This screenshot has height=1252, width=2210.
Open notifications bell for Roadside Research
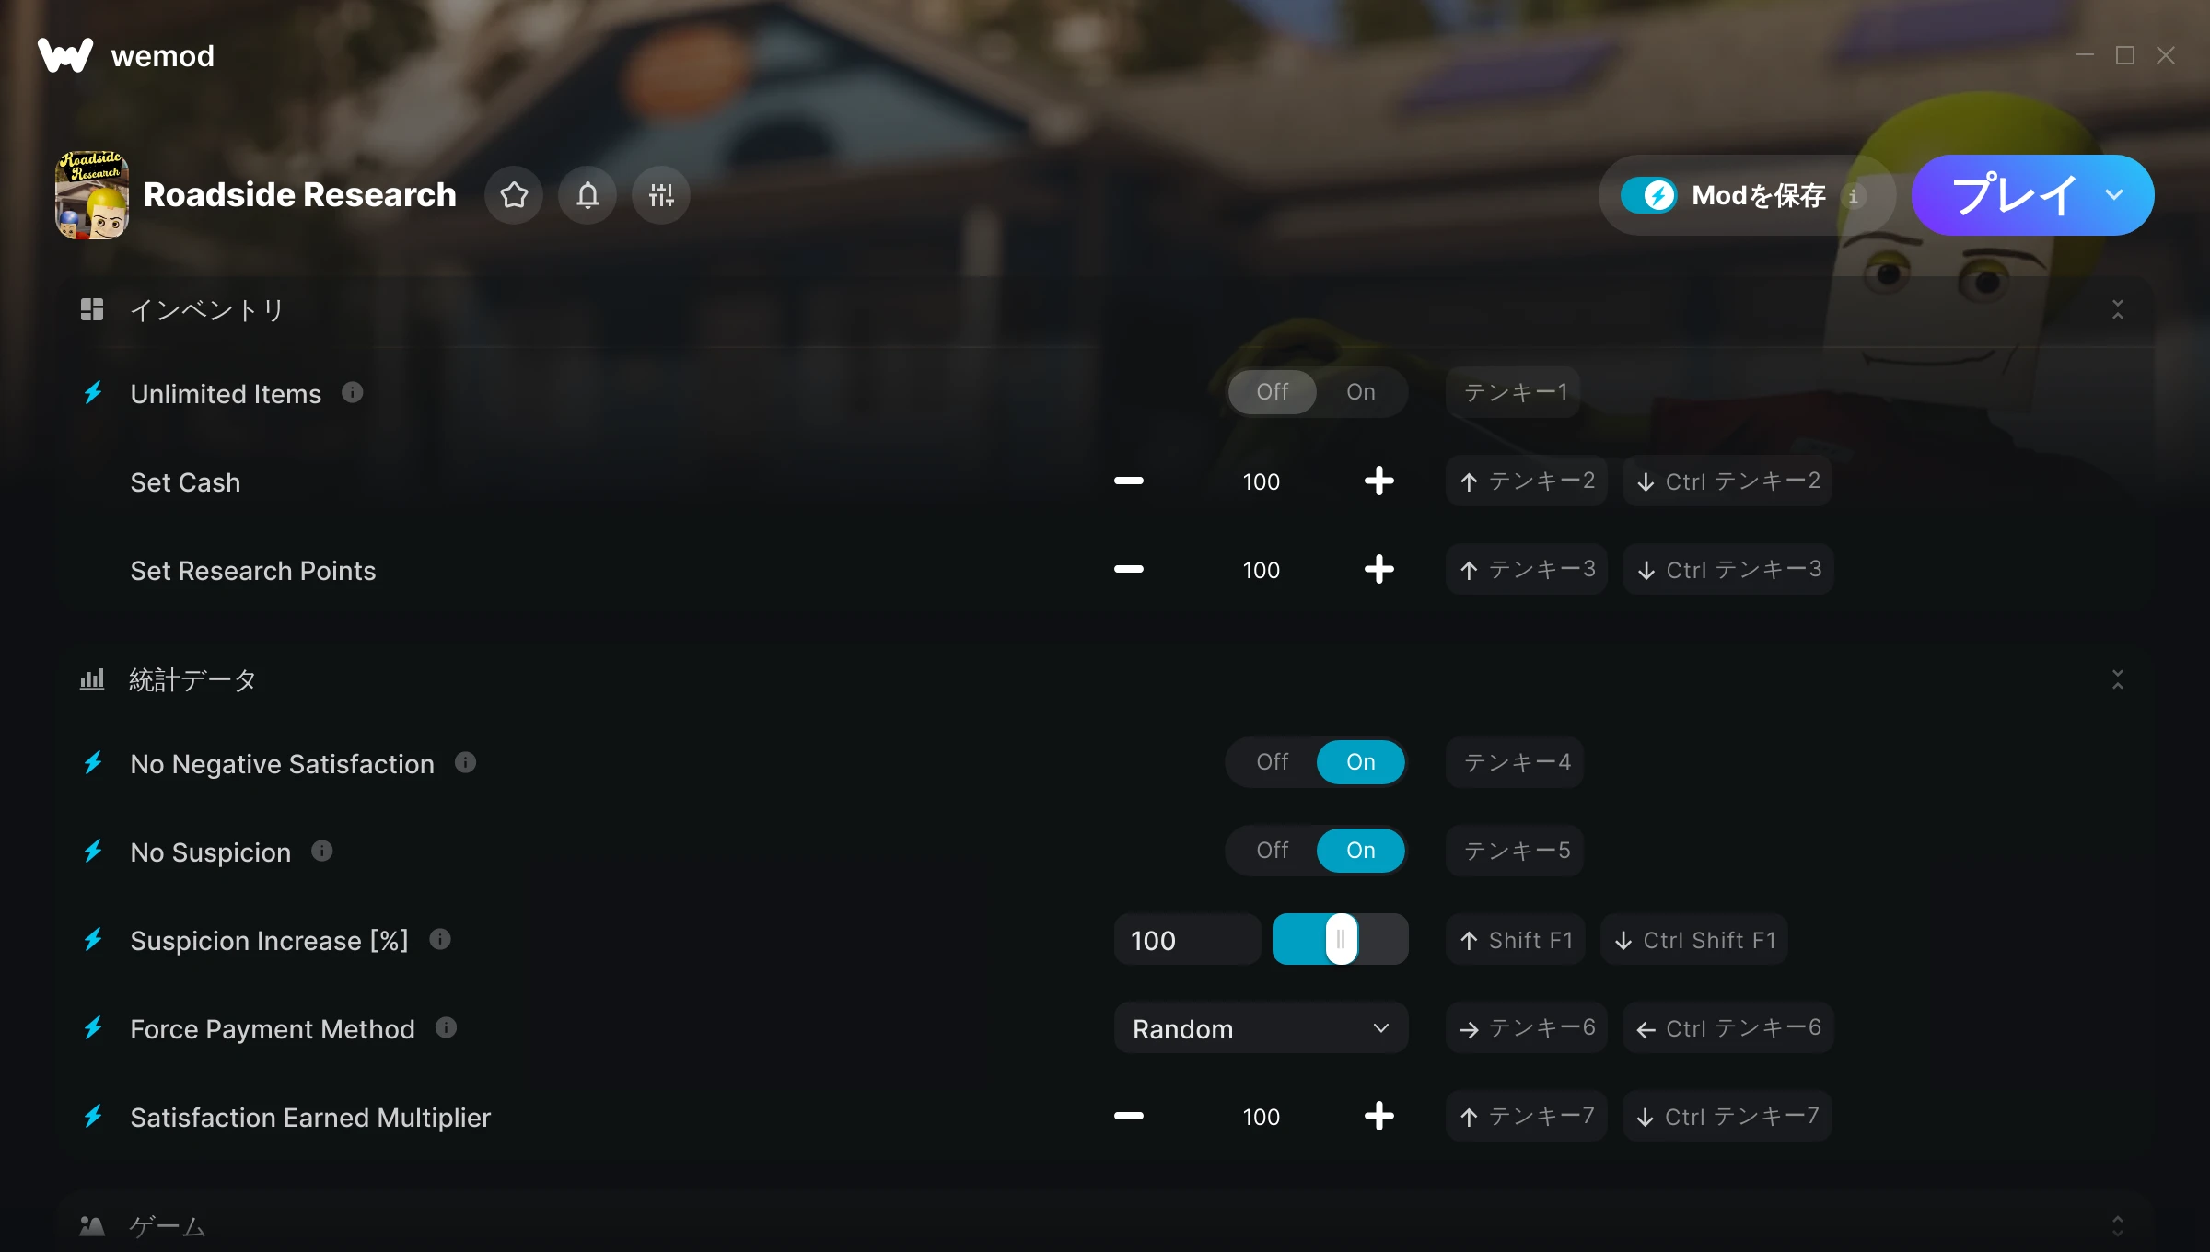click(x=587, y=195)
